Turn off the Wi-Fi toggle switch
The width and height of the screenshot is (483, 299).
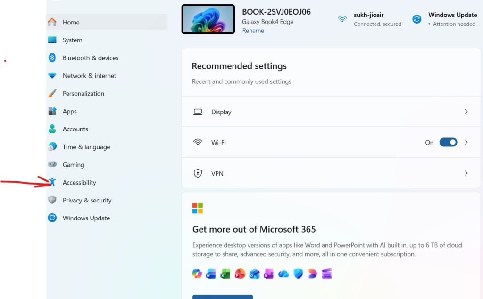[x=448, y=143]
